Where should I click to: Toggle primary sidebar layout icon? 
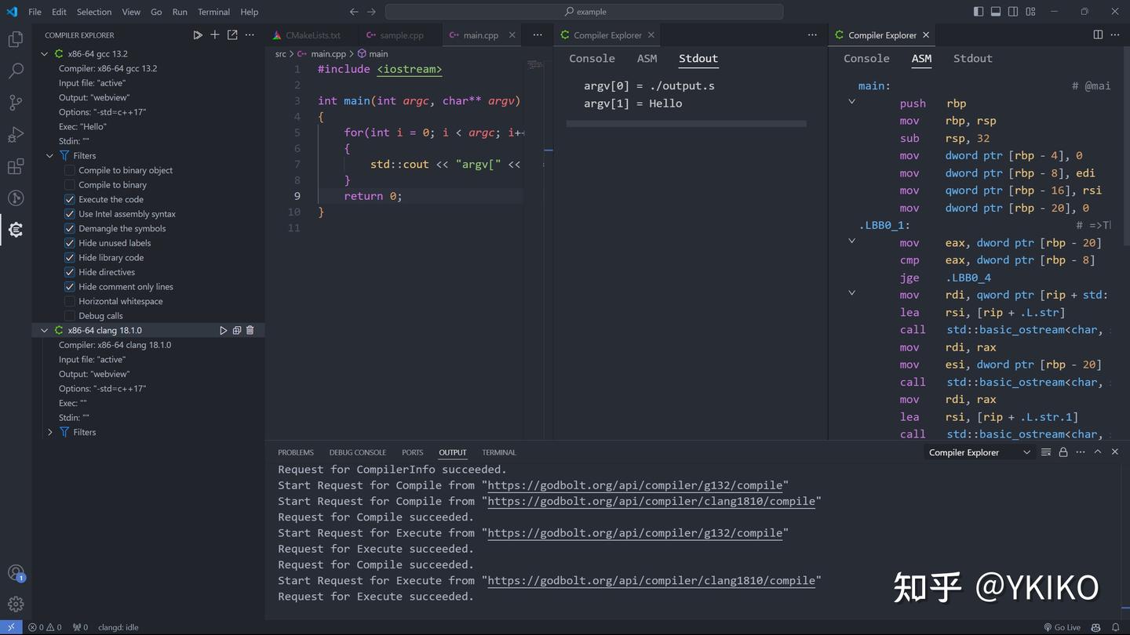[x=979, y=12]
